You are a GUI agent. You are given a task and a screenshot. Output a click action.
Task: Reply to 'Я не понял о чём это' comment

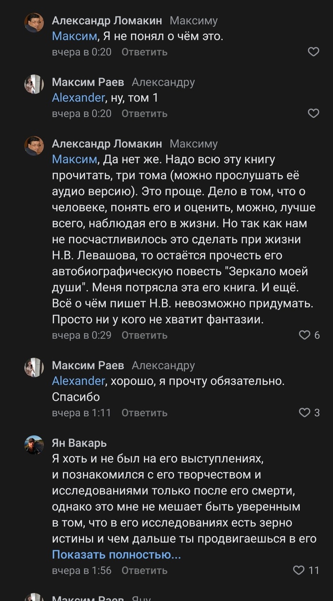tap(144, 52)
